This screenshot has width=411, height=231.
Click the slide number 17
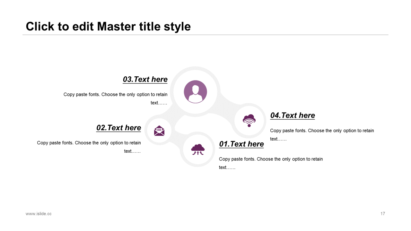coord(383,214)
